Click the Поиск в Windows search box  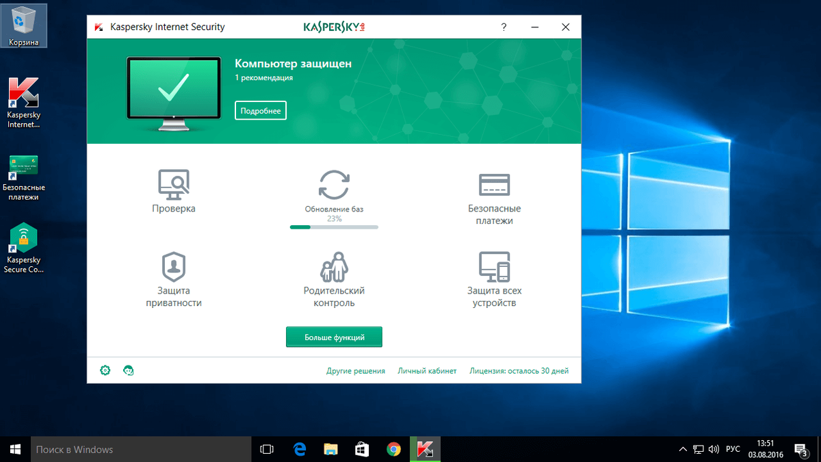(140, 449)
